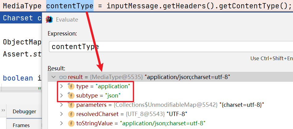Click the field icon beside resolvedCharset
Screen dimensions: 293x129
(71, 114)
